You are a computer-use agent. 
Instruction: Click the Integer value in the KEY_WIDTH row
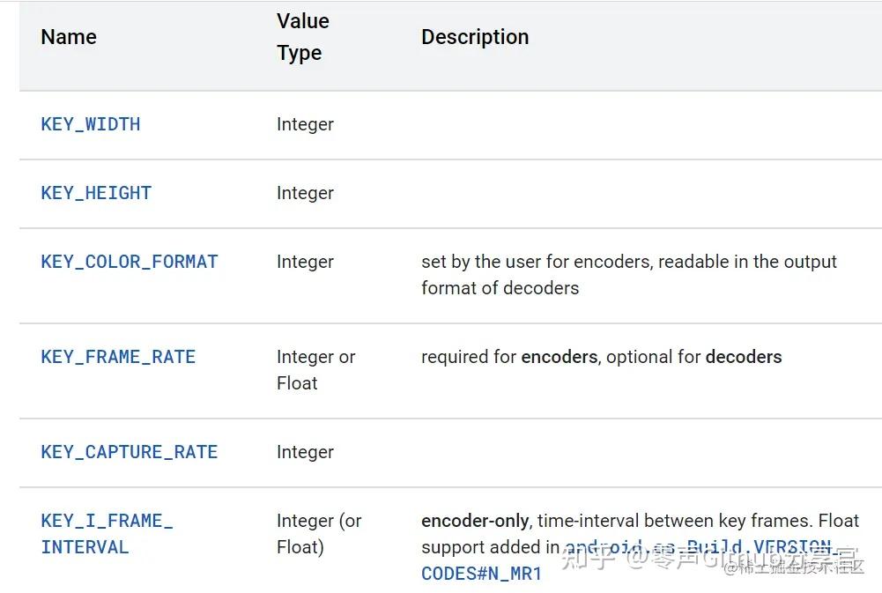pos(305,124)
